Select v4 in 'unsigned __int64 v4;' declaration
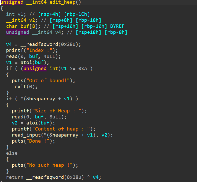 pos(58,32)
